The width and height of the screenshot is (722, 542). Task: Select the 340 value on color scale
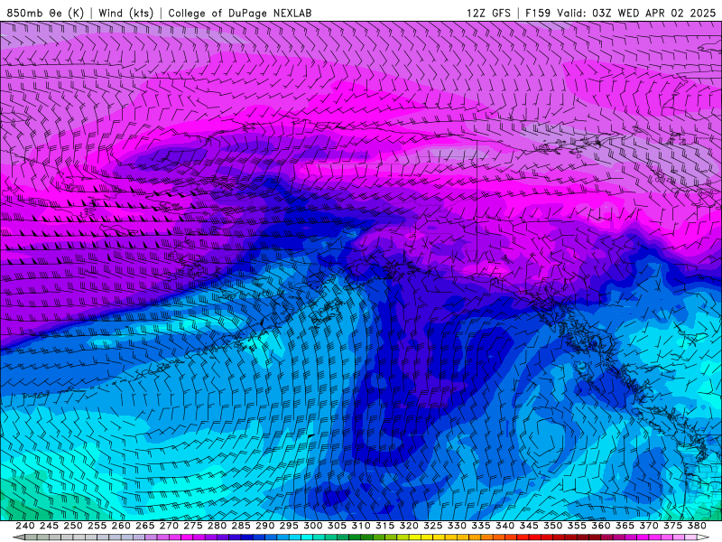click(x=504, y=526)
